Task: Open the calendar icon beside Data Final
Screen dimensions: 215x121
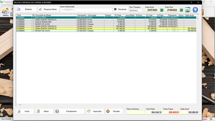Action: click(181, 10)
